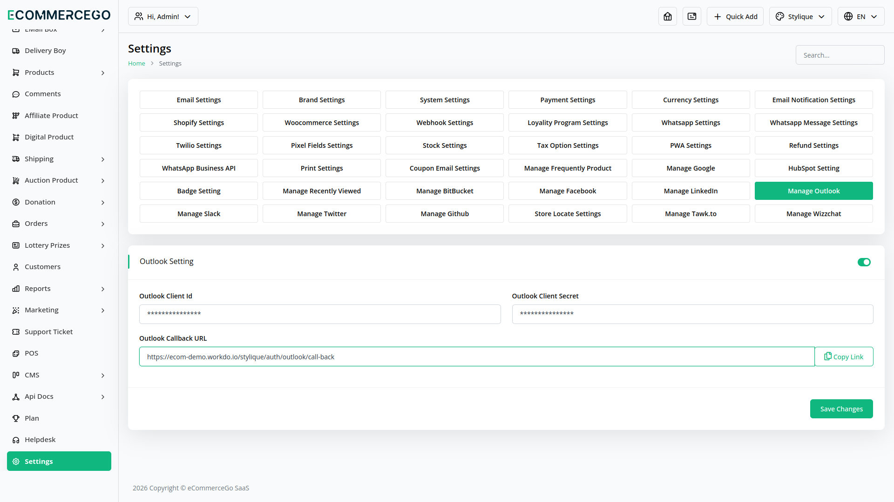Screen dimensions: 894x502
Task: Click the Digital Product cart icon
Action: click(x=16, y=137)
